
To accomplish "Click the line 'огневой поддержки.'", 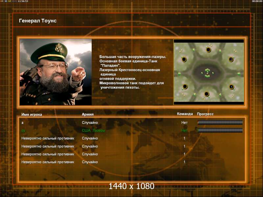I will (118, 78).
